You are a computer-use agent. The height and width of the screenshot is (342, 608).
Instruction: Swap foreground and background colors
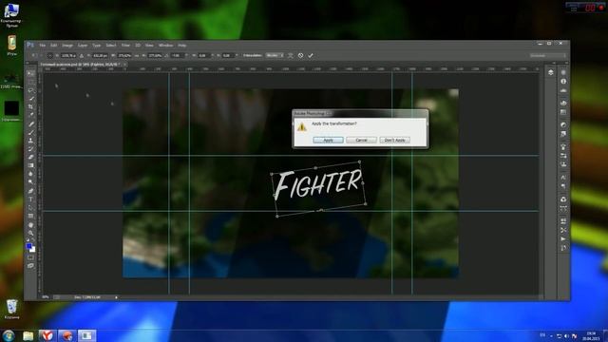[33, 240]
